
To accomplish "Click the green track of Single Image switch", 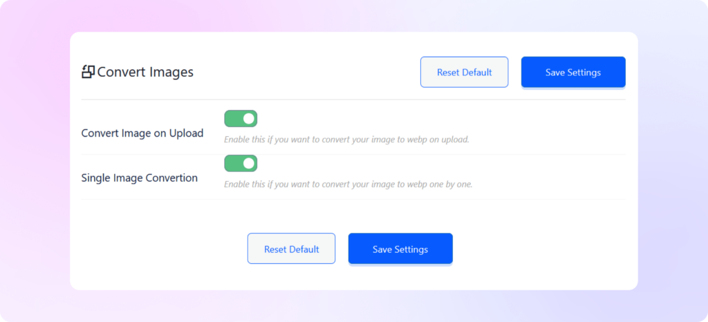I will coord(233,164).
